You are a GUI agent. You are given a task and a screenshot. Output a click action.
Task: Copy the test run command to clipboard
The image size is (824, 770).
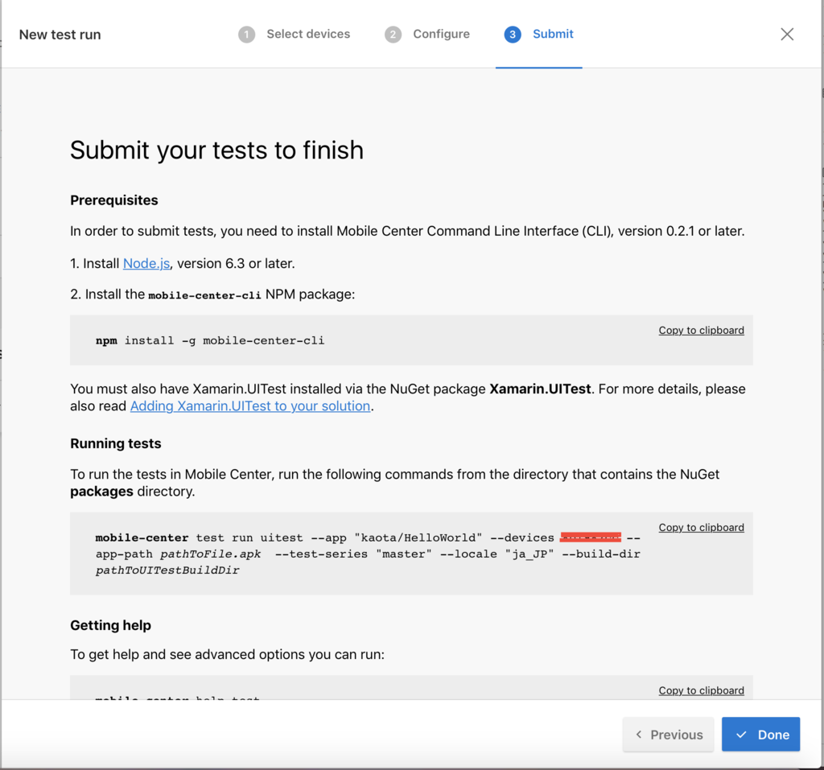click(x=701, y=527)
